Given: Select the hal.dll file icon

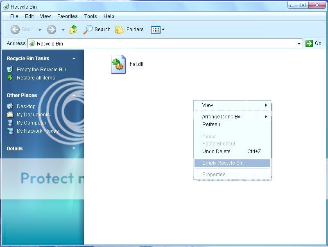Looking at the screenshot, I should [x=118, y=65].
